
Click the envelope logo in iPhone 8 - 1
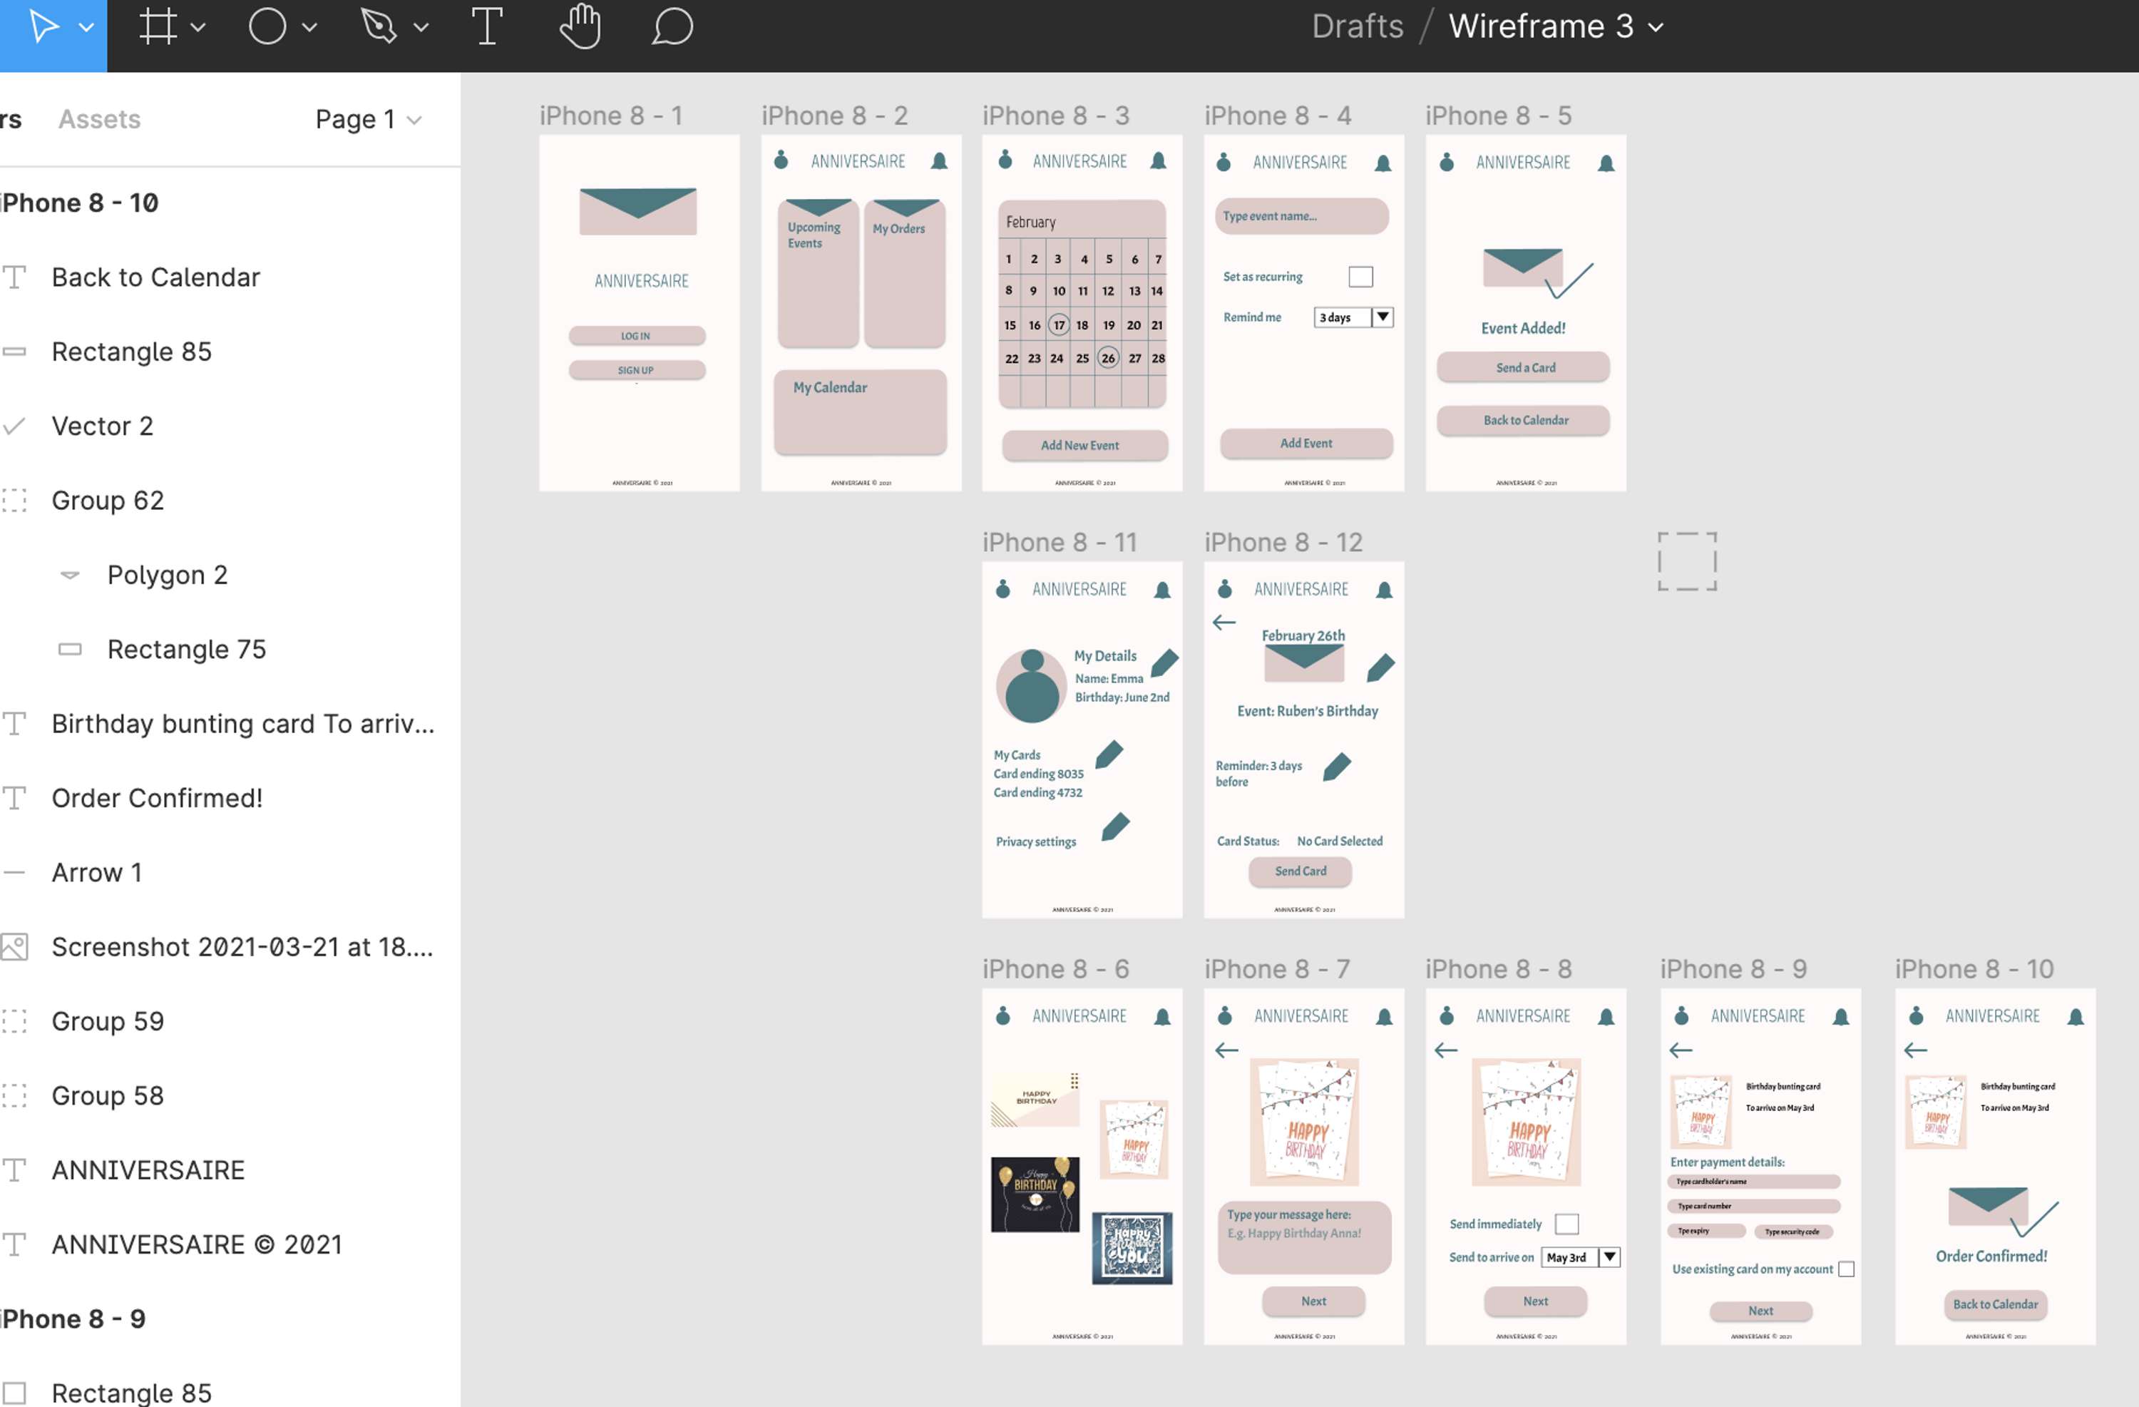638,211
